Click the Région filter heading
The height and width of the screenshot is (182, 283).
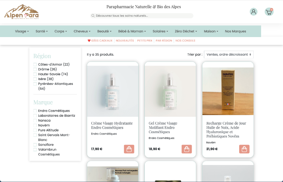[42, 56]
